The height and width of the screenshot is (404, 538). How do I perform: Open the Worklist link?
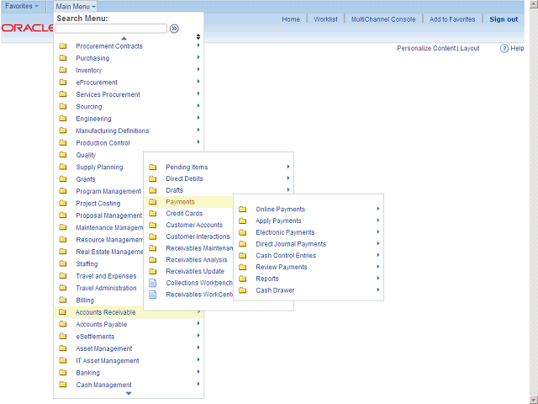pos(325,19)
